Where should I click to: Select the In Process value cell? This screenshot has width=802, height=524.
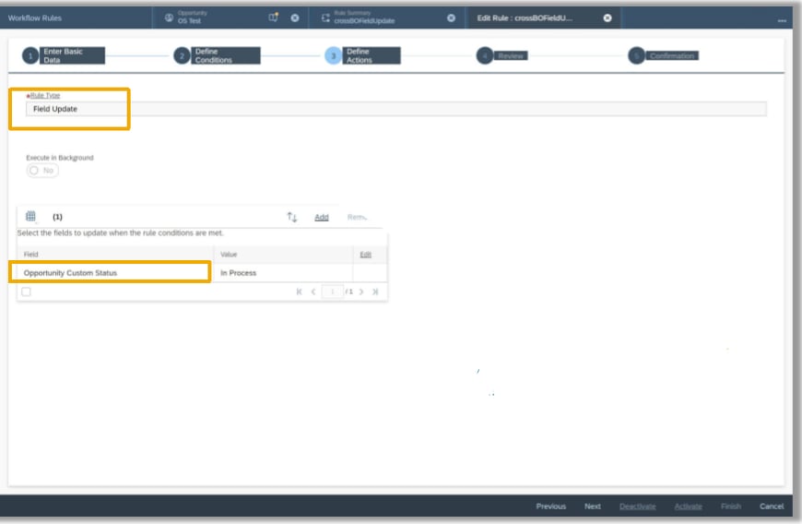[283, 273]
